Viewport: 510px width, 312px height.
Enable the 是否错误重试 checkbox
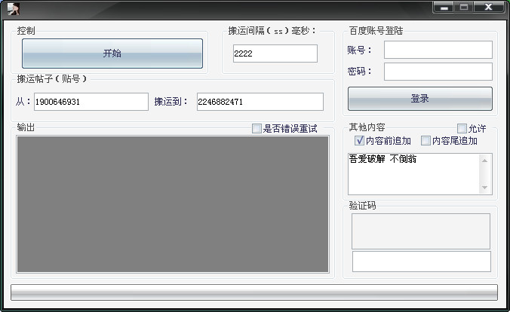(x=257, y=128)
